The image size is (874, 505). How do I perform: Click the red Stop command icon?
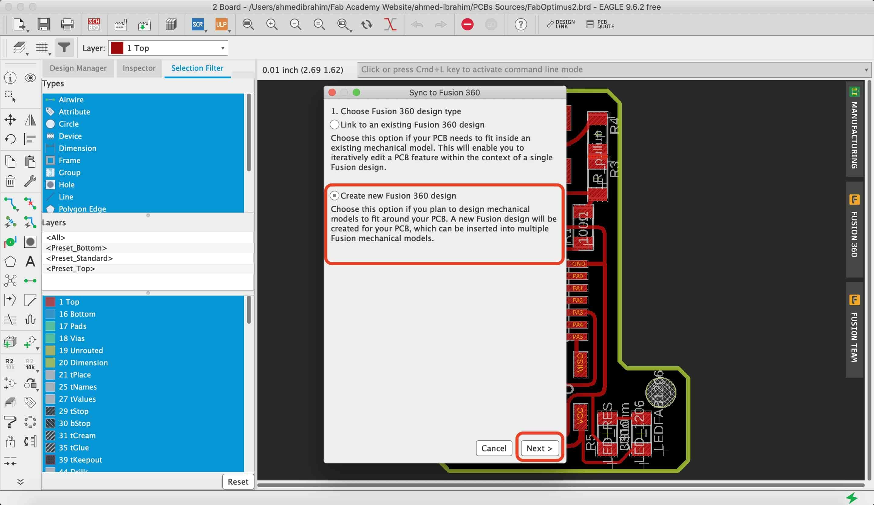[x=467, y=24]
